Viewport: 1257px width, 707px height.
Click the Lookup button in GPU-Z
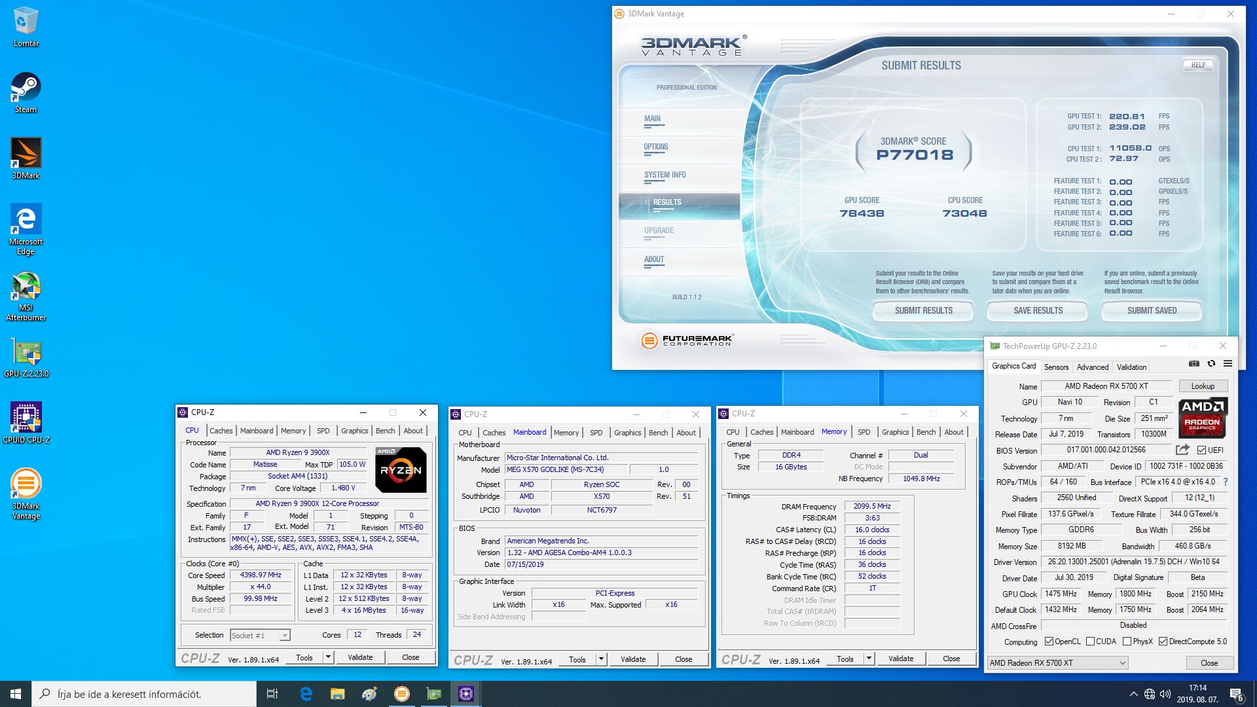pyautogui.click(x=1203, y=386)
